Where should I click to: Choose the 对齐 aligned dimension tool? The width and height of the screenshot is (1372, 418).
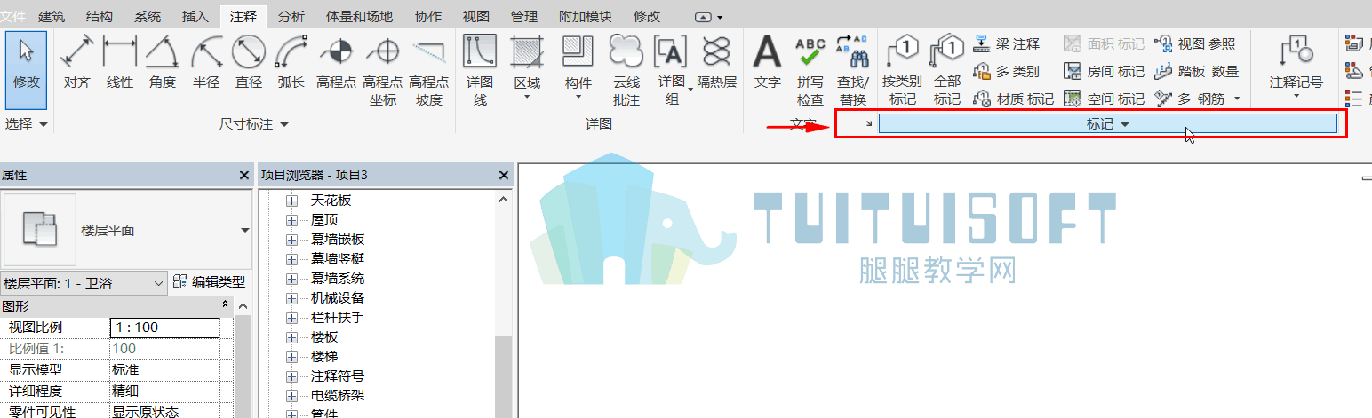[77, 64]
